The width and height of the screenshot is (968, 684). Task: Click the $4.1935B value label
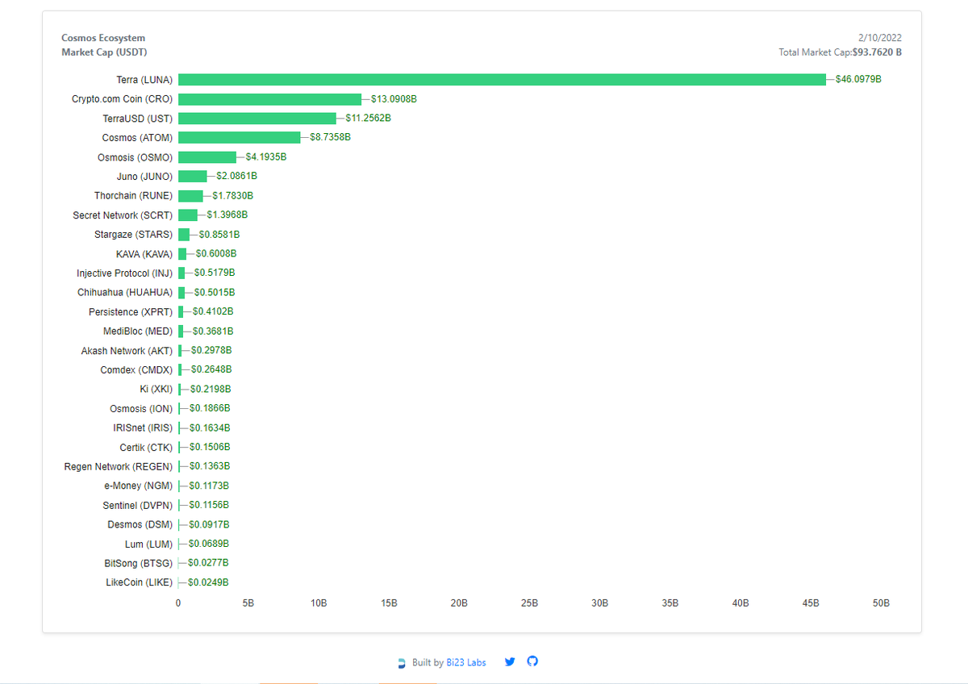(x=266, y=157)
